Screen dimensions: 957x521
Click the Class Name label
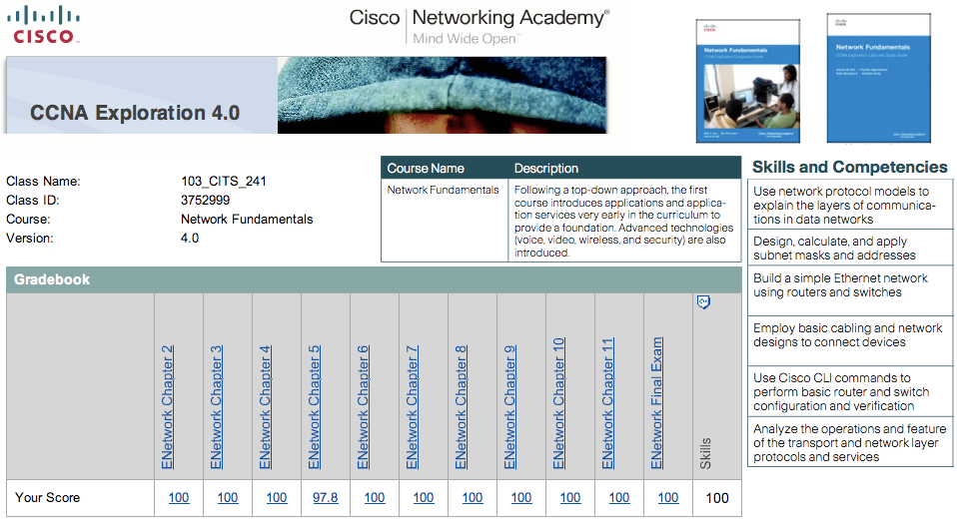point(43,182)
